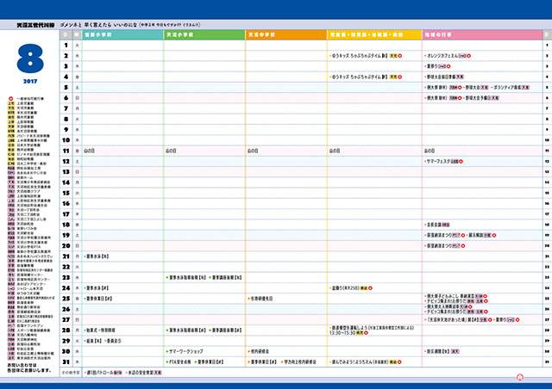Click the bold date 15 in the left column
Viewport: 552px width, 389px height.
(66, 193)
